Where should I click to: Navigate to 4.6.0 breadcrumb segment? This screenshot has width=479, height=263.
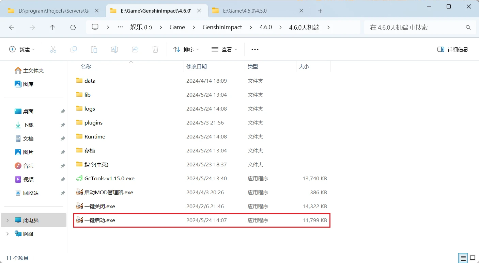(266, 27)
